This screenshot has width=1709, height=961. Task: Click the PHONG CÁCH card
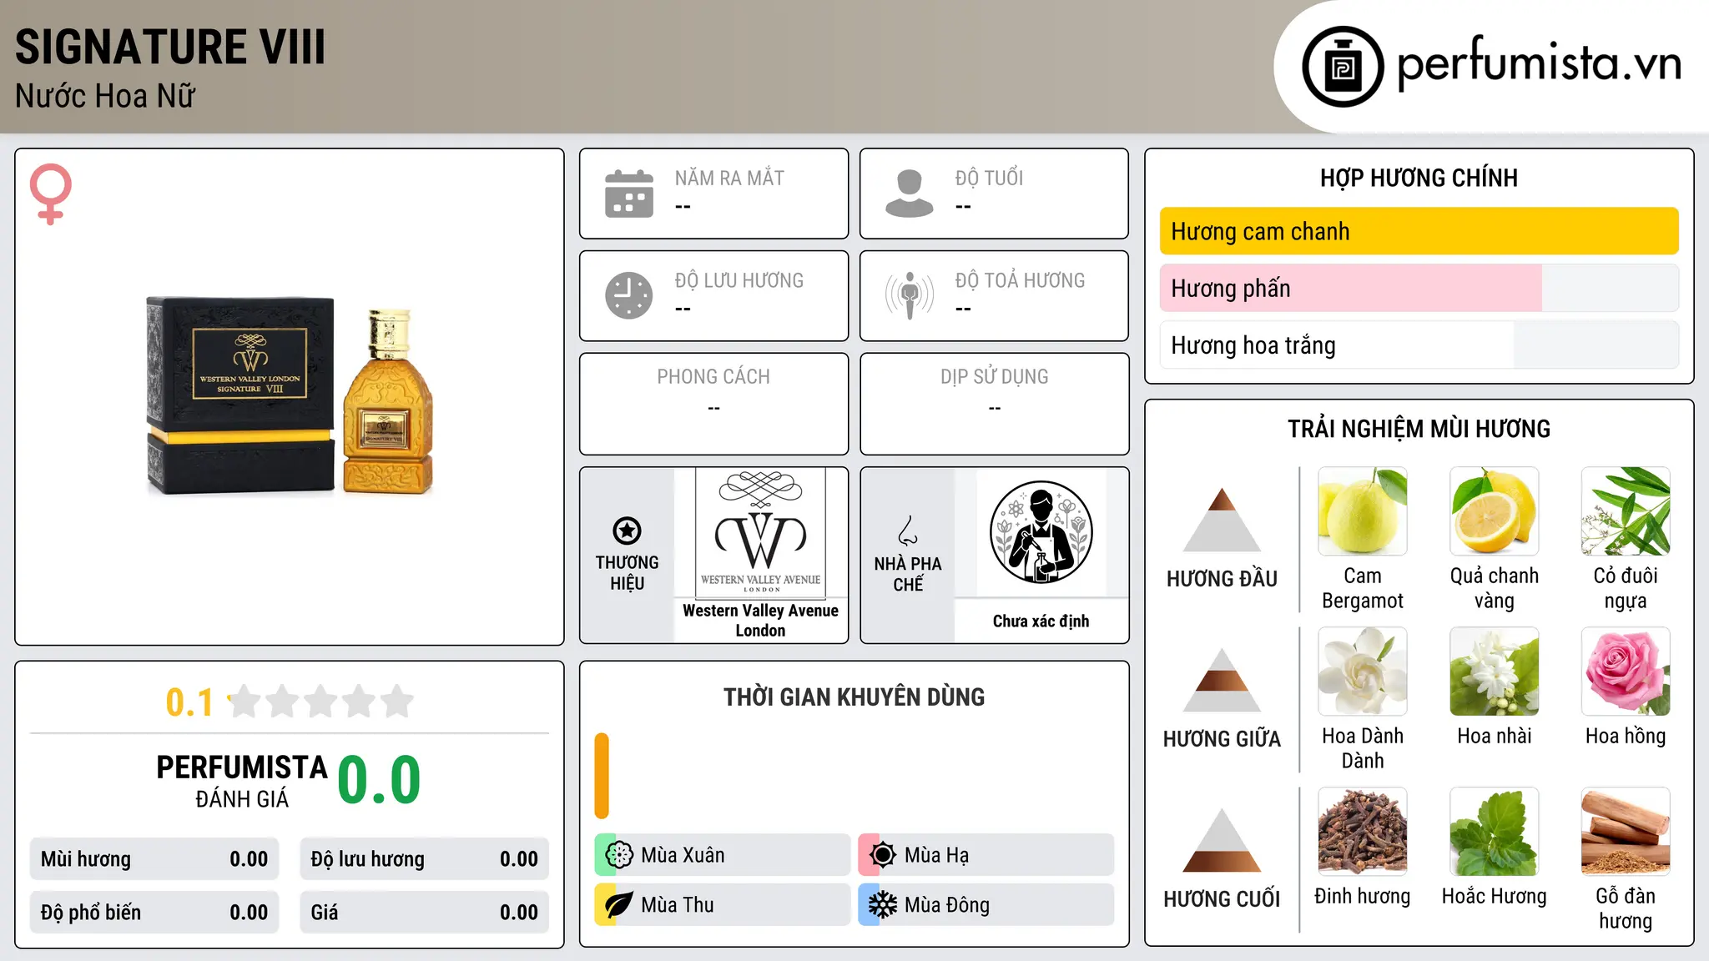tap(713, 404)
